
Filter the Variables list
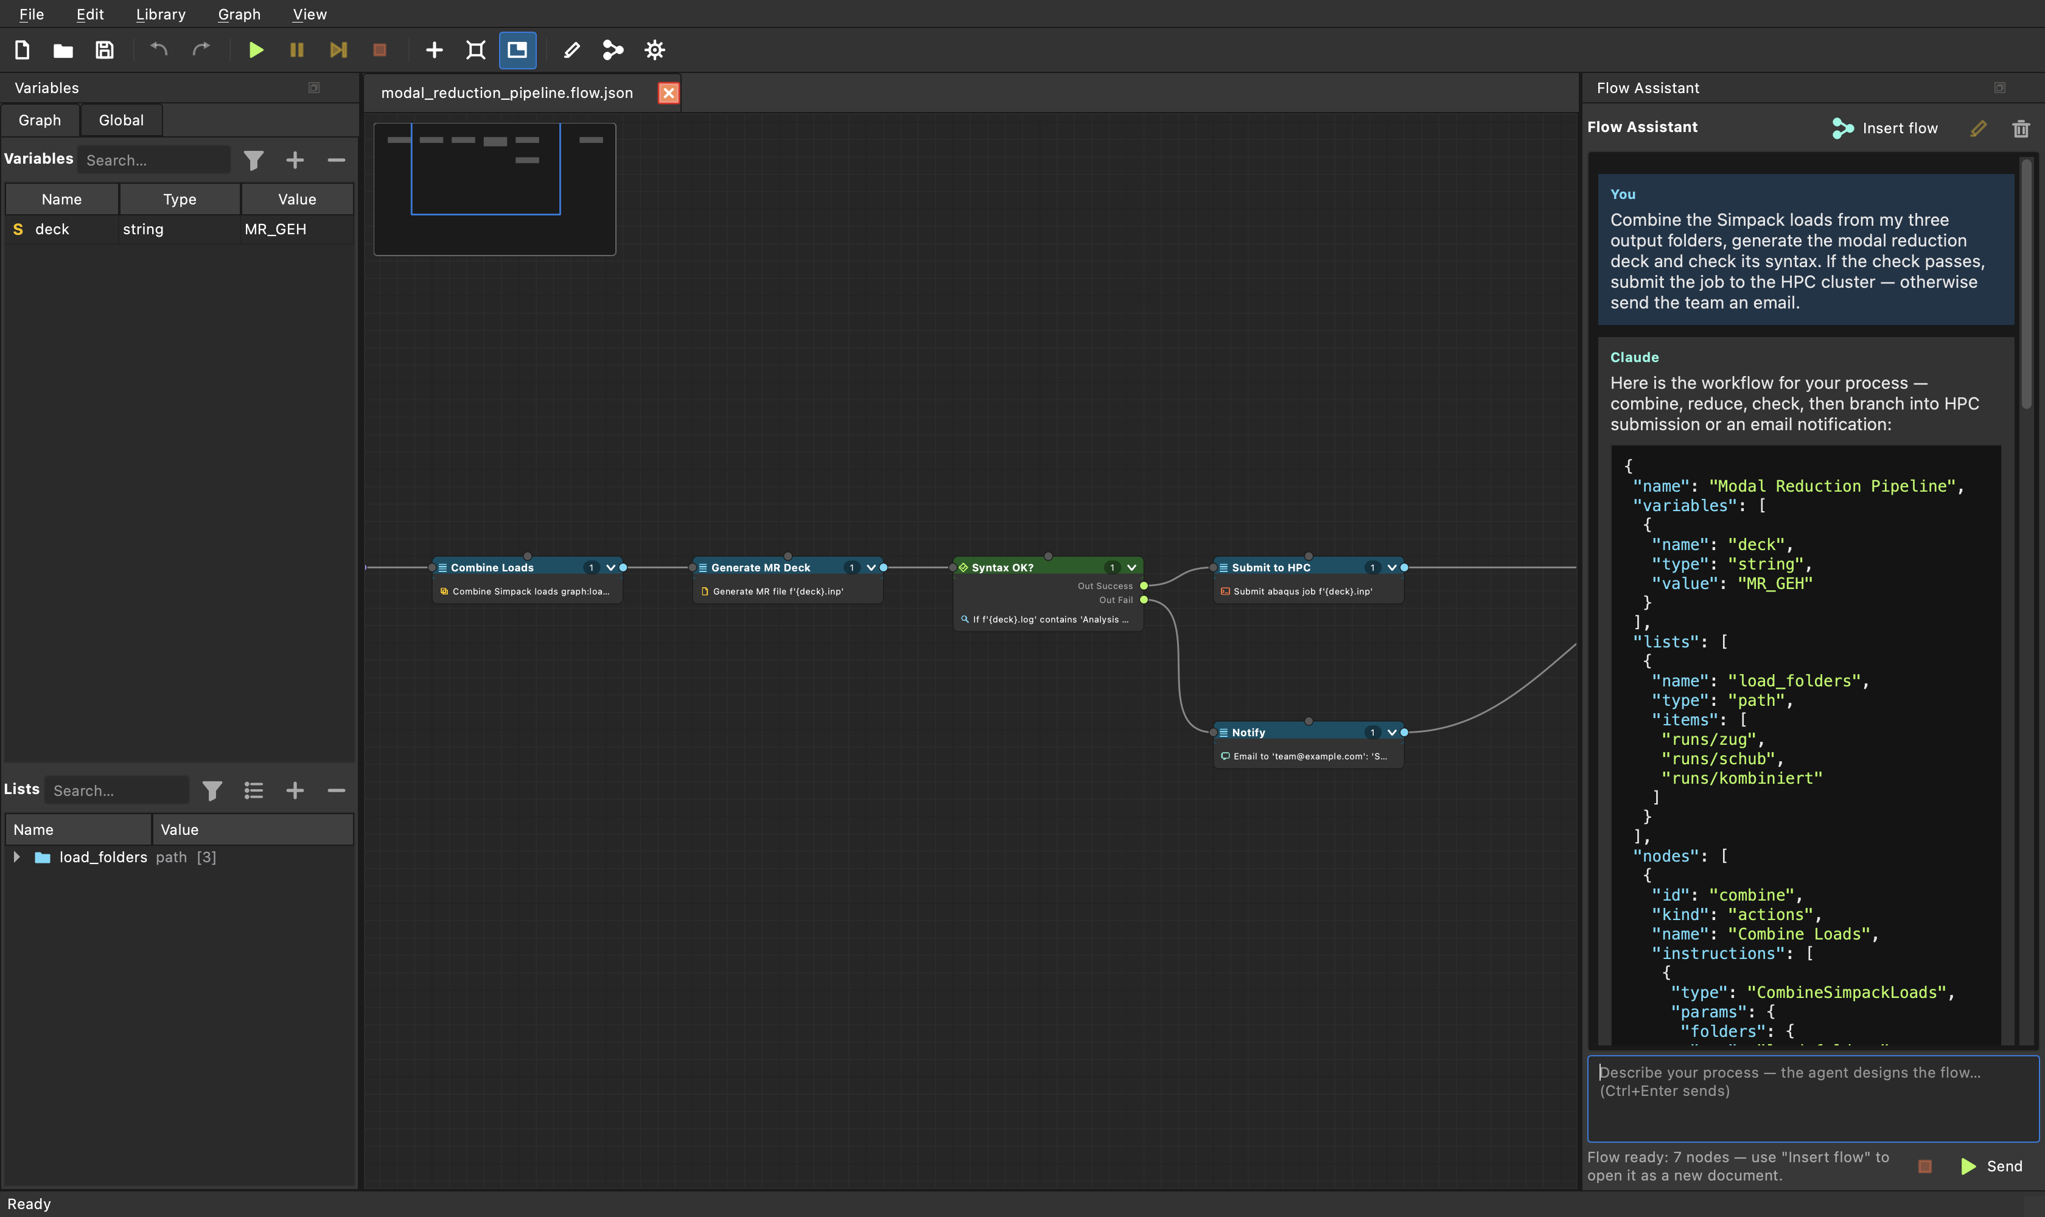(x=253, y=160)
